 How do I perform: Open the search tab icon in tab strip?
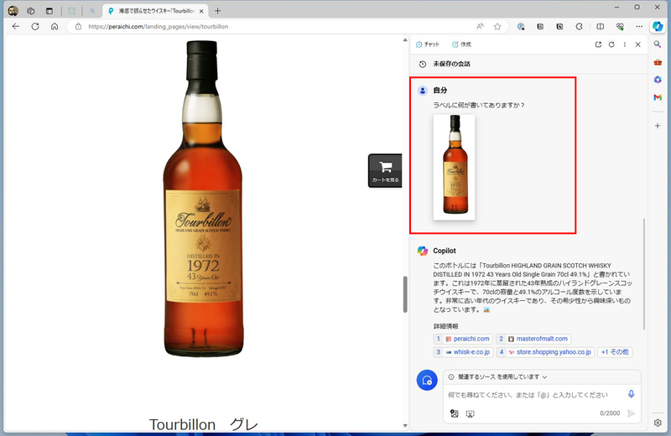pos(92,11)
